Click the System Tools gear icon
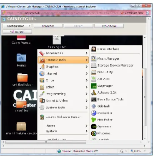The height and width of the screenshot is (156, 153). (42, 107)
